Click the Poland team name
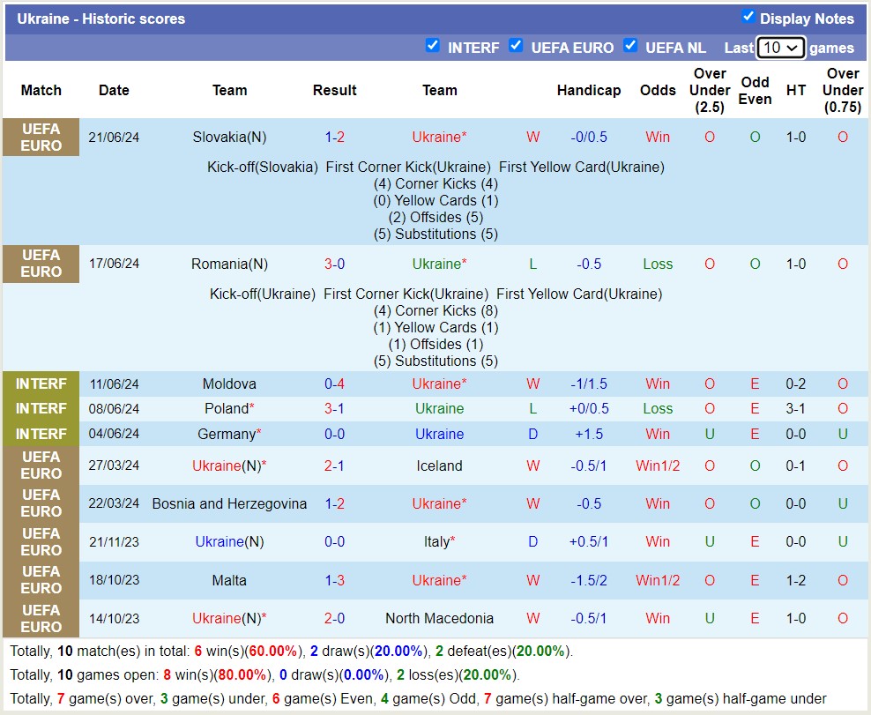 tap(227, 408)
